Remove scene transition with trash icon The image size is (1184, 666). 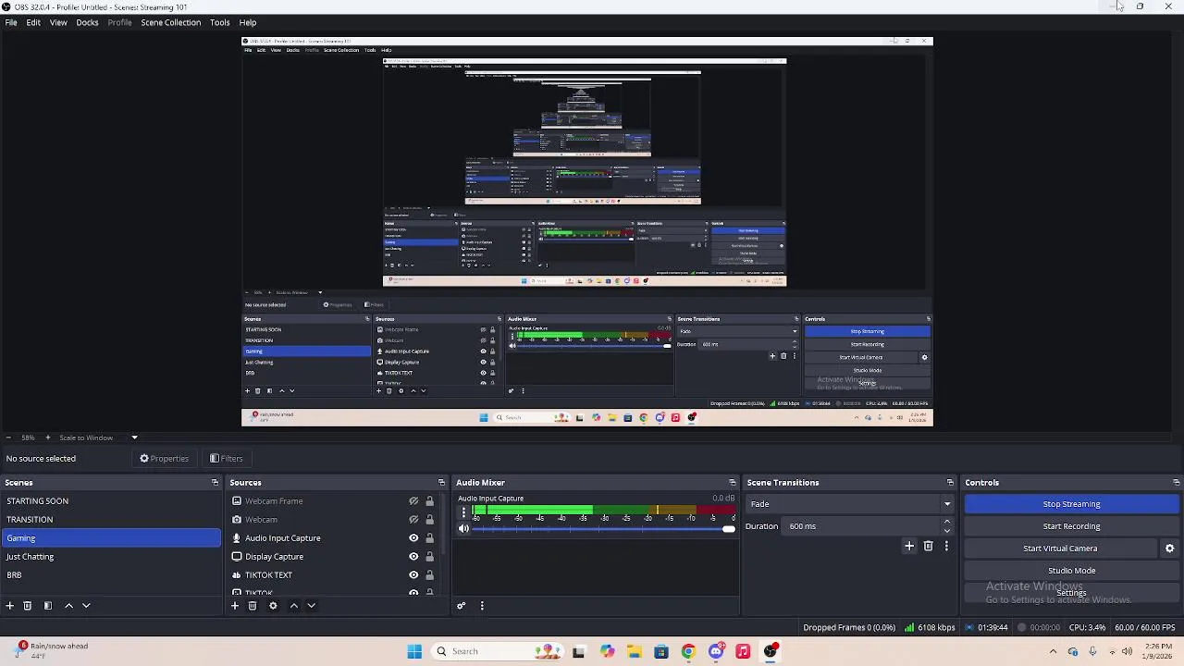pyautogui.click(x=929, y=547)
